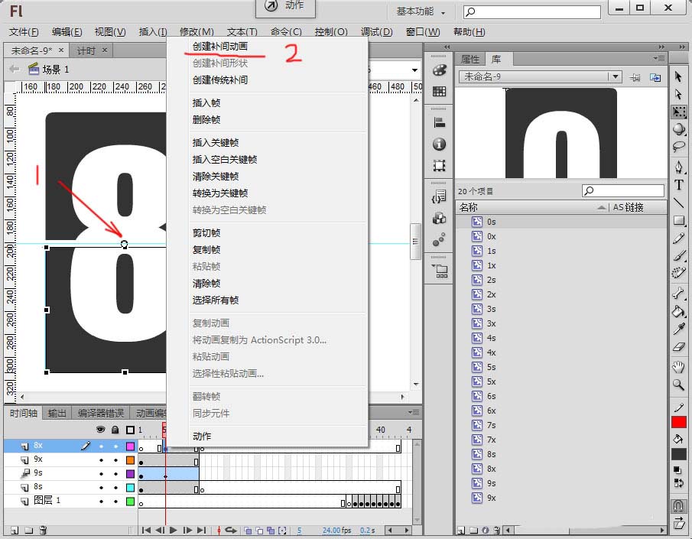Choose 插入关键帧 from the context menu
This screenshot has width=692, height=539.
[216, 142]
